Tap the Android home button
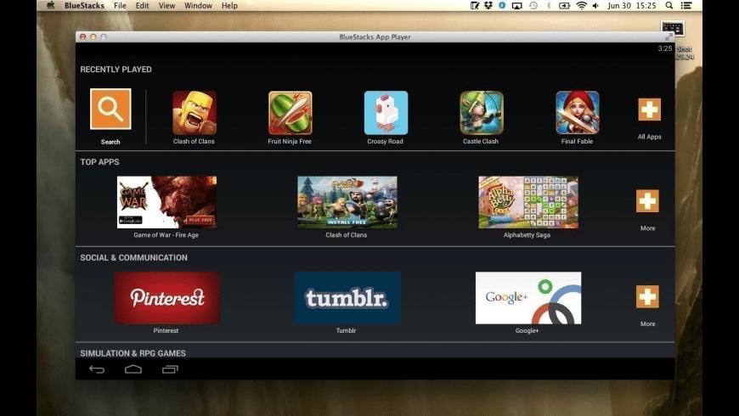The image size is (739, 416). point(133,369)
